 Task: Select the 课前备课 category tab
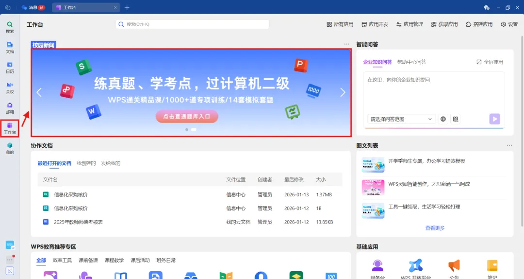pos(88,260)
